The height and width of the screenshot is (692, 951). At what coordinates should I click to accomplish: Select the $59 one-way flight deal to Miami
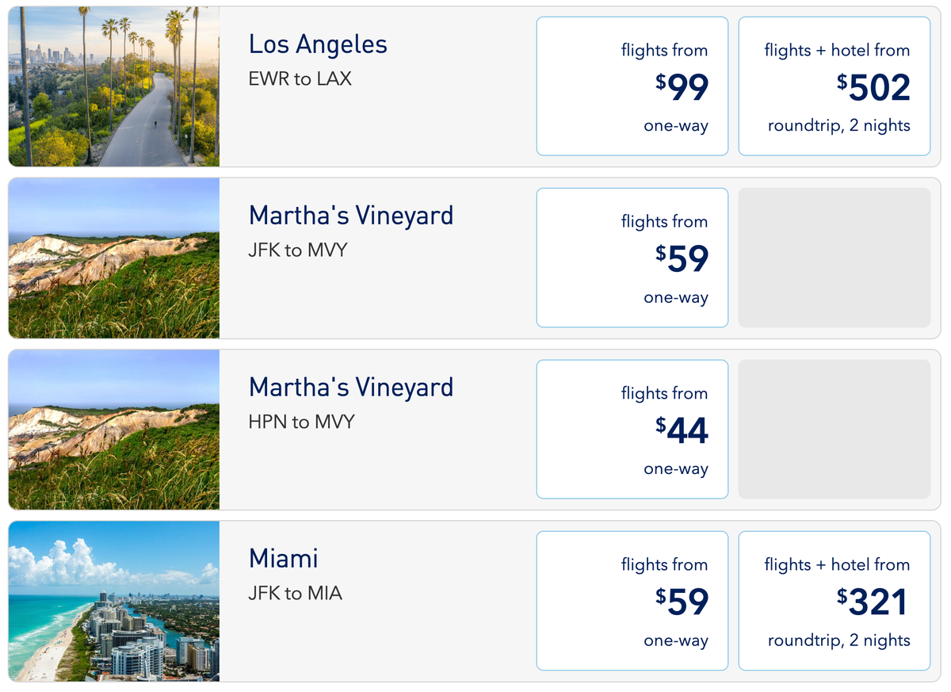tap(632, 600)
